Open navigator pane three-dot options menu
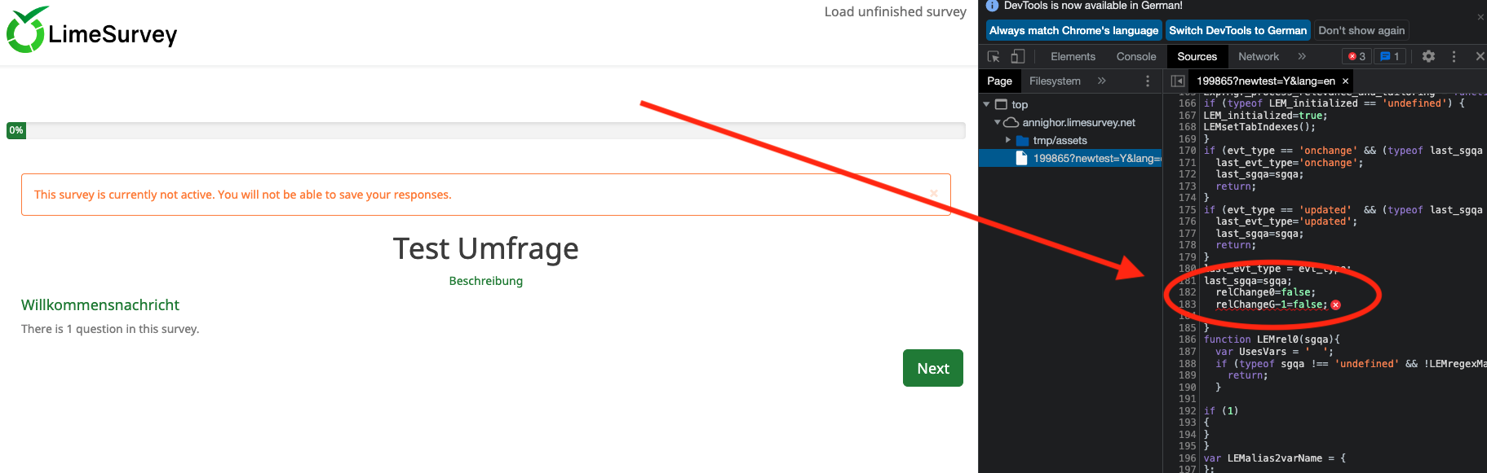This screenshot has width=1487, height=473. click(1148, 81)
